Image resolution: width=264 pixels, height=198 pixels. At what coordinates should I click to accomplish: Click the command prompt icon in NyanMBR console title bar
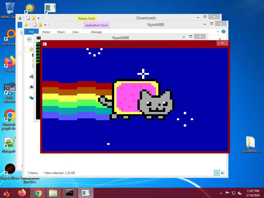39,38
